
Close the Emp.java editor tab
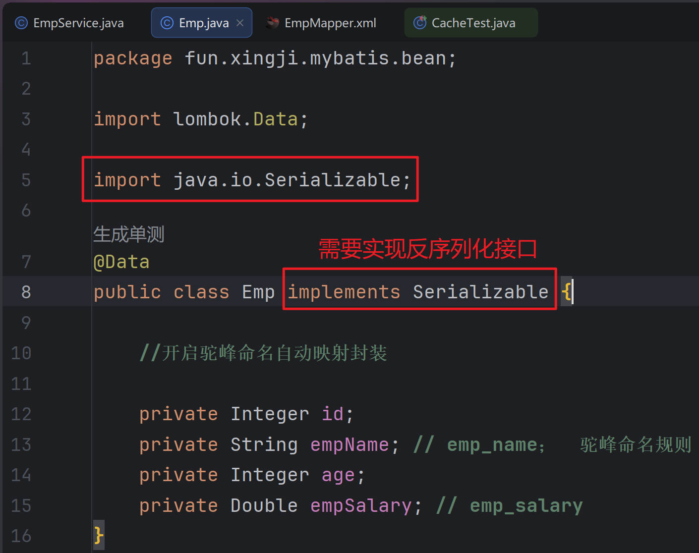240,23
